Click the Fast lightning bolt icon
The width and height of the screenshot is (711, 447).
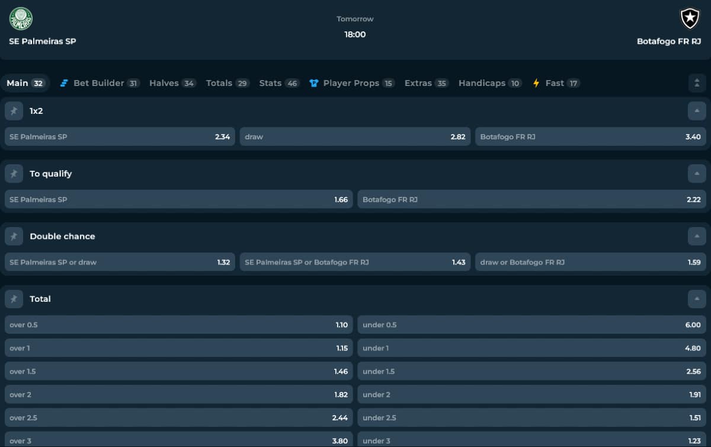click(536, 83)
